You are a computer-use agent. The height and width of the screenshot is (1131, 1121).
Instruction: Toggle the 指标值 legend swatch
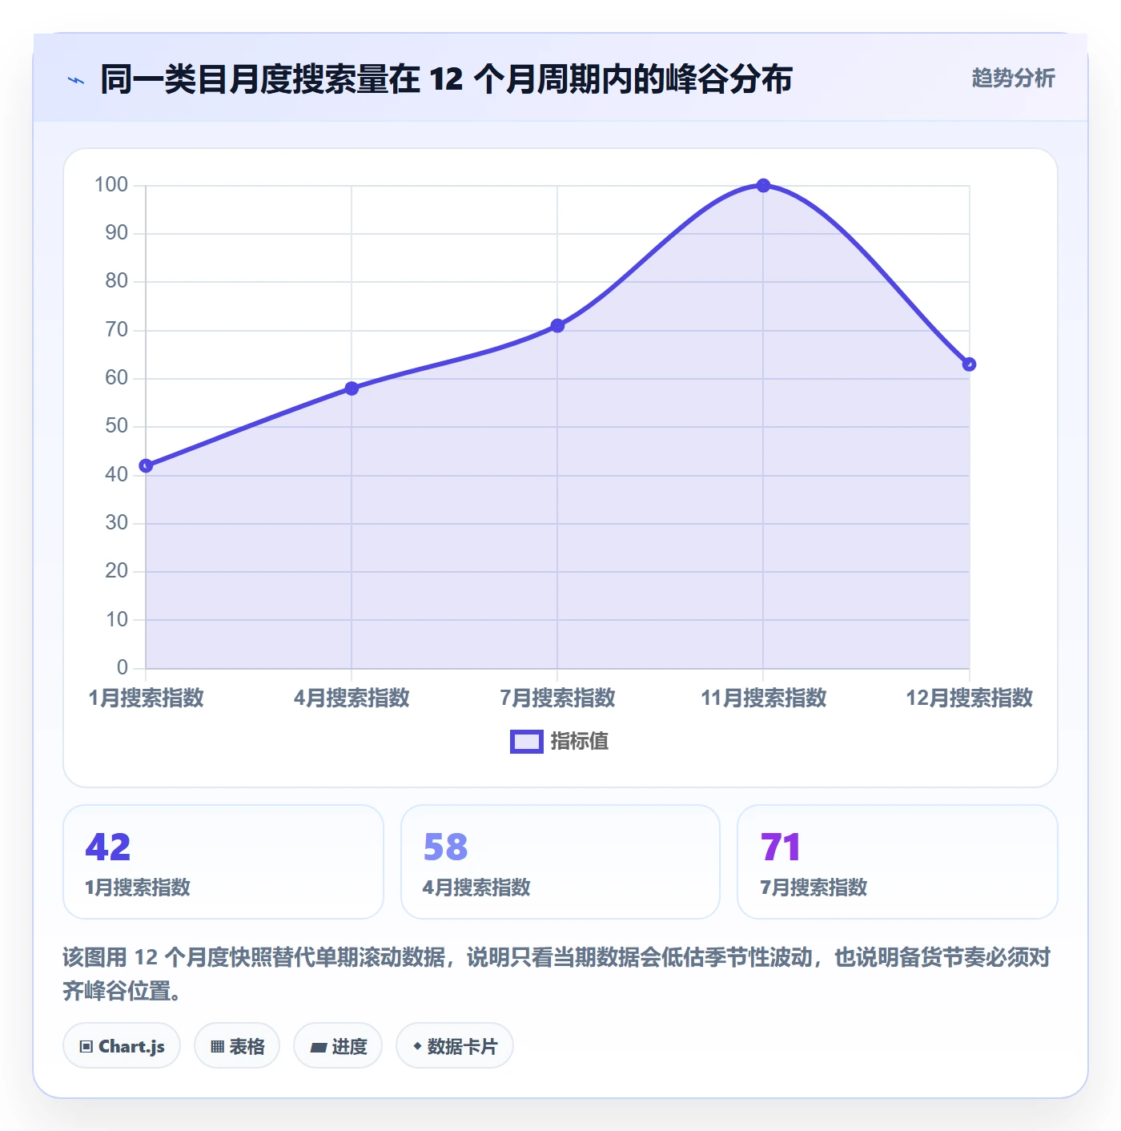tap(527, 742)
